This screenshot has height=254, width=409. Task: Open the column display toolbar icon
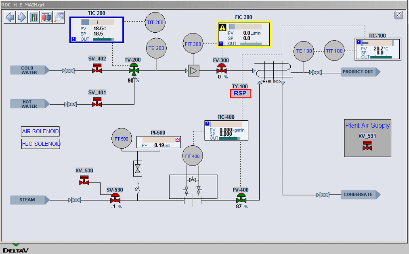coord(34,17)
